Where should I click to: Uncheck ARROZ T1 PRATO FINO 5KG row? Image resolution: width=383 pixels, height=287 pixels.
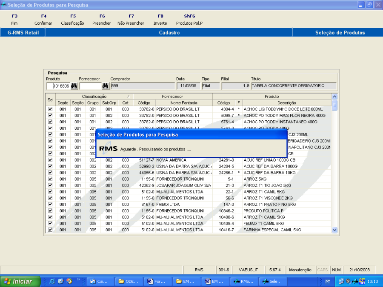click(x=50, y=204)
